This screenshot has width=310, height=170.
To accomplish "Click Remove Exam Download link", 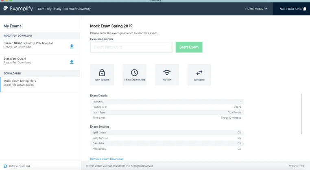I will coord(107,159).
